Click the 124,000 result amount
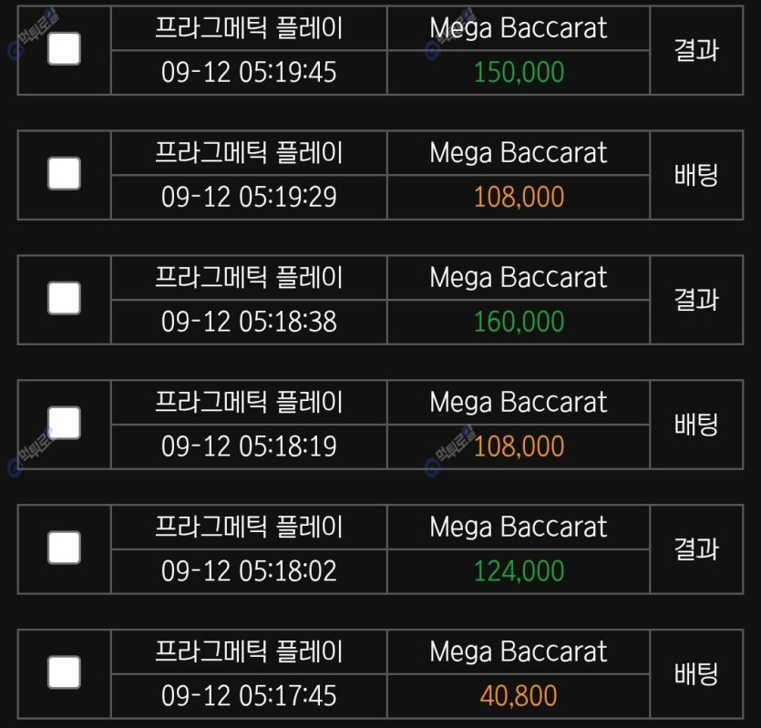This screenshot has width=761, height=728. 519,571
